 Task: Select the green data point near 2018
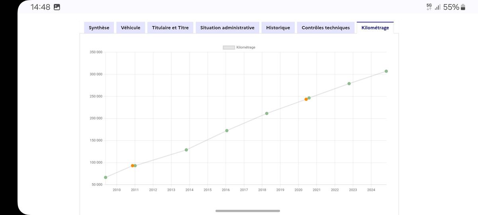pyautogui.click(x=266, y=113)
